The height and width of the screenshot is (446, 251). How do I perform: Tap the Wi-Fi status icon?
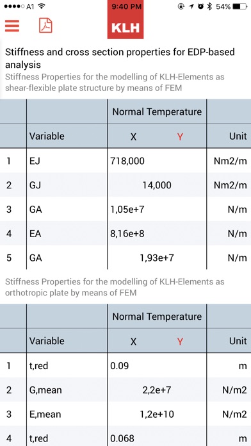point(42,6)
